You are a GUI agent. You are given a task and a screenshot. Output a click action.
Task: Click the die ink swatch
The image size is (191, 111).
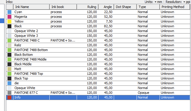(9, 83)
